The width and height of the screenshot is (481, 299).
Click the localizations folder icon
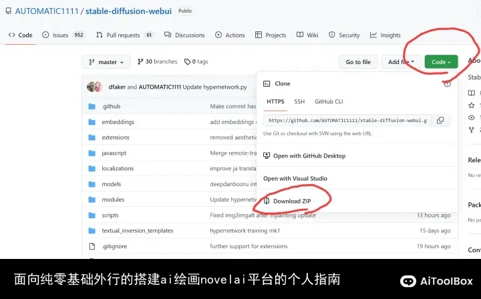pyautogui.click(x=92, y=168)
